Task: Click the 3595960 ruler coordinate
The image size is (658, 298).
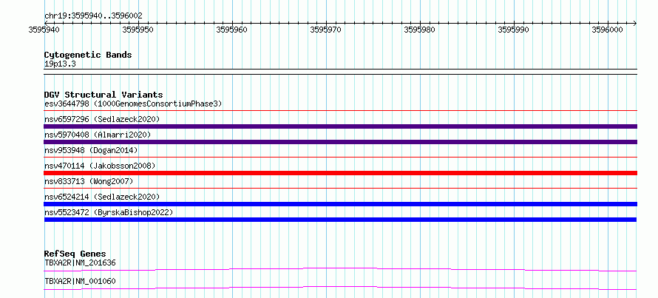Action: pos(231,30)
